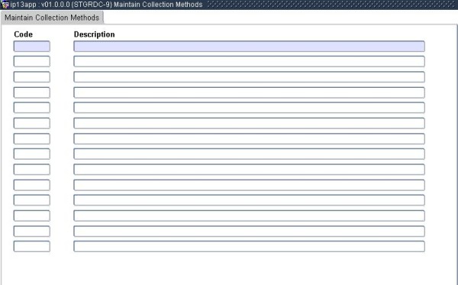Click the third row Description field
The width and height of the screenshot is (458, 285).
(x=249, y=77)
